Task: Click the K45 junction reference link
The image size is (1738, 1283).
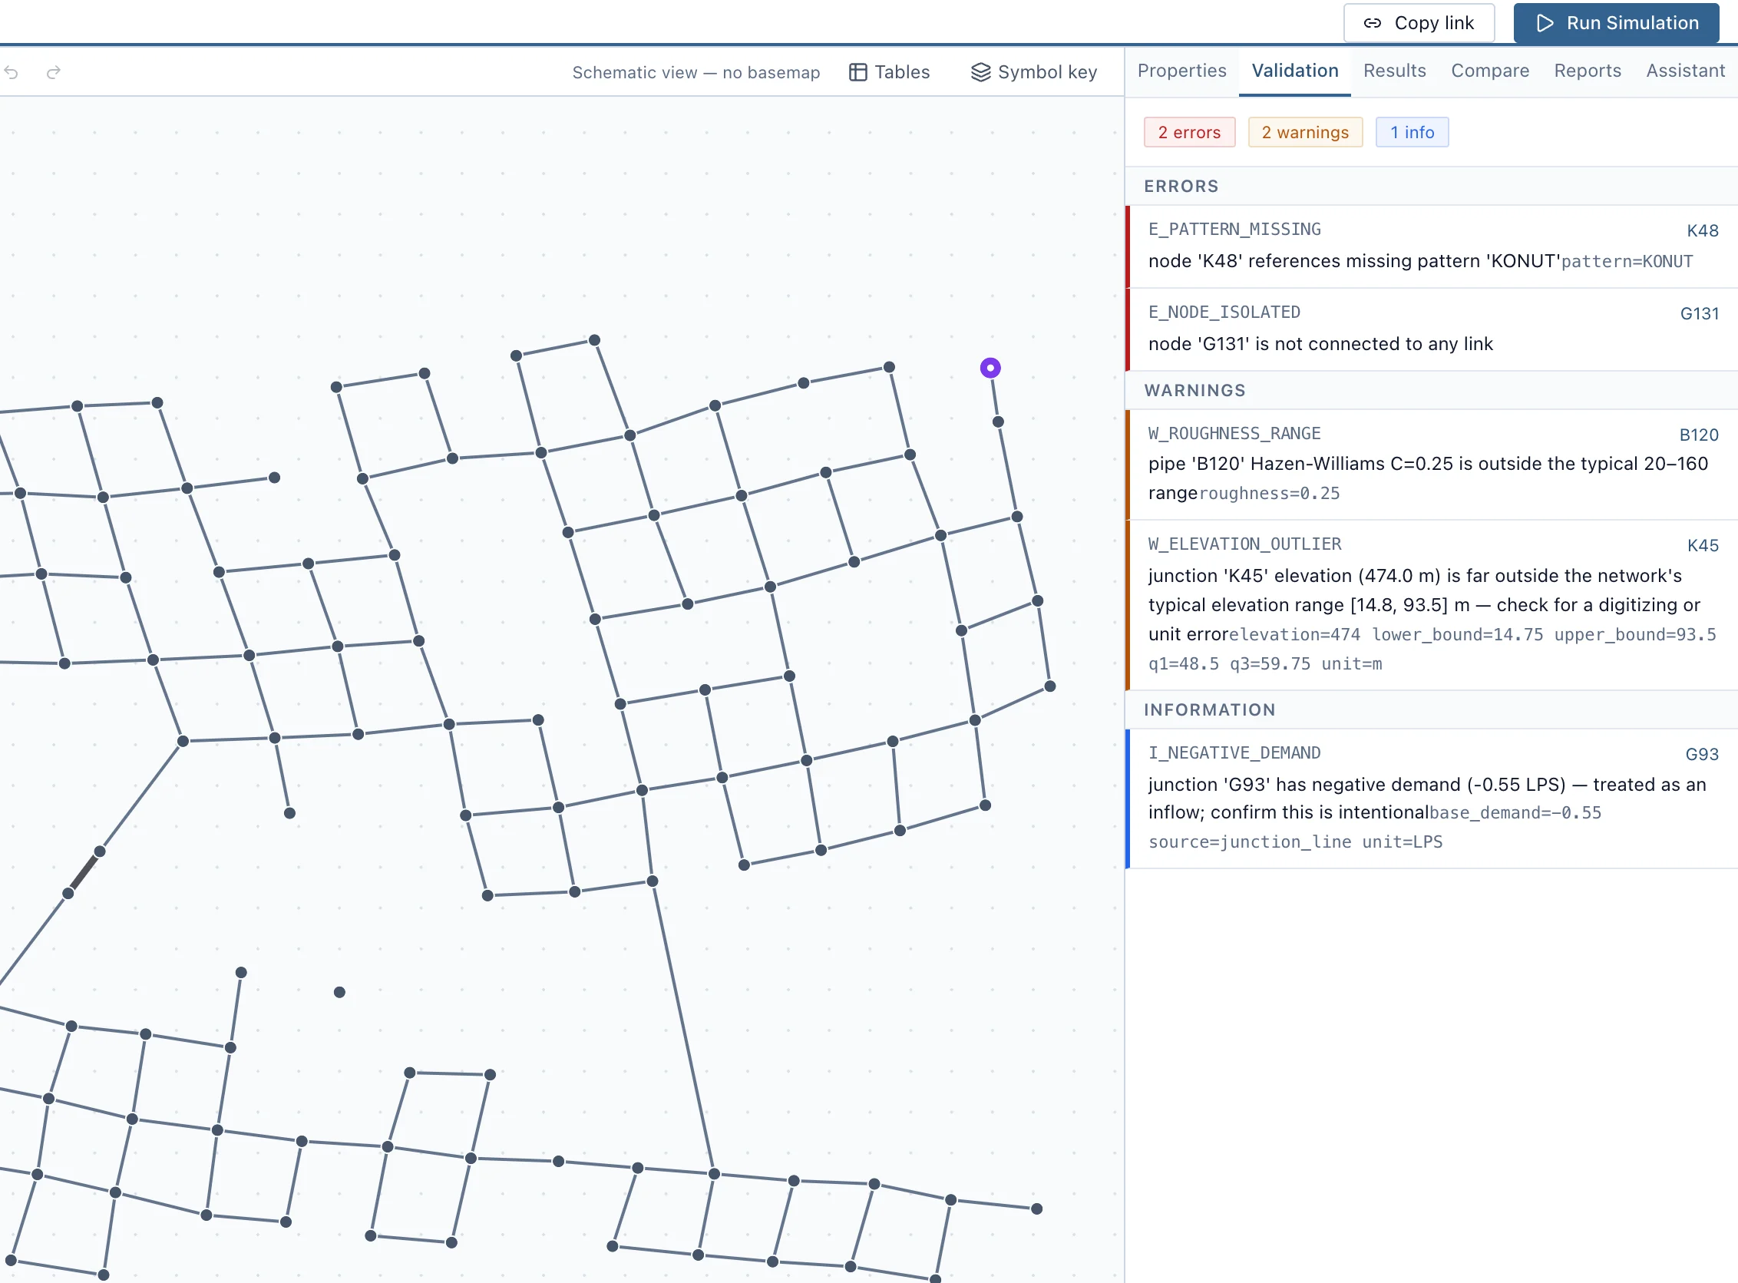Action: pos(1702,545)
